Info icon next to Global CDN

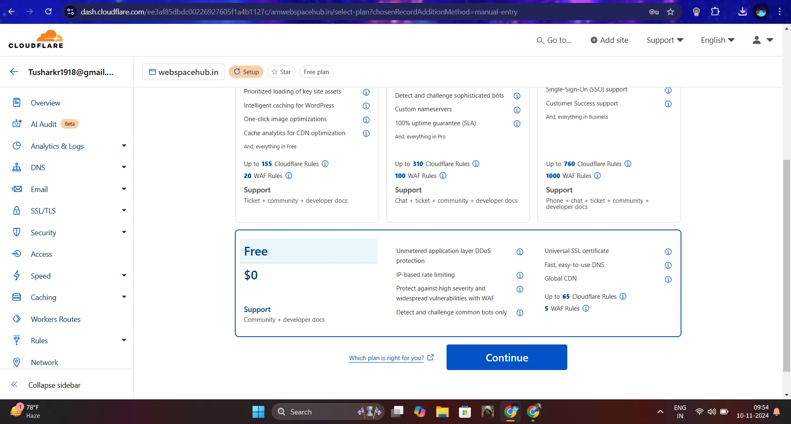[668, 279]
